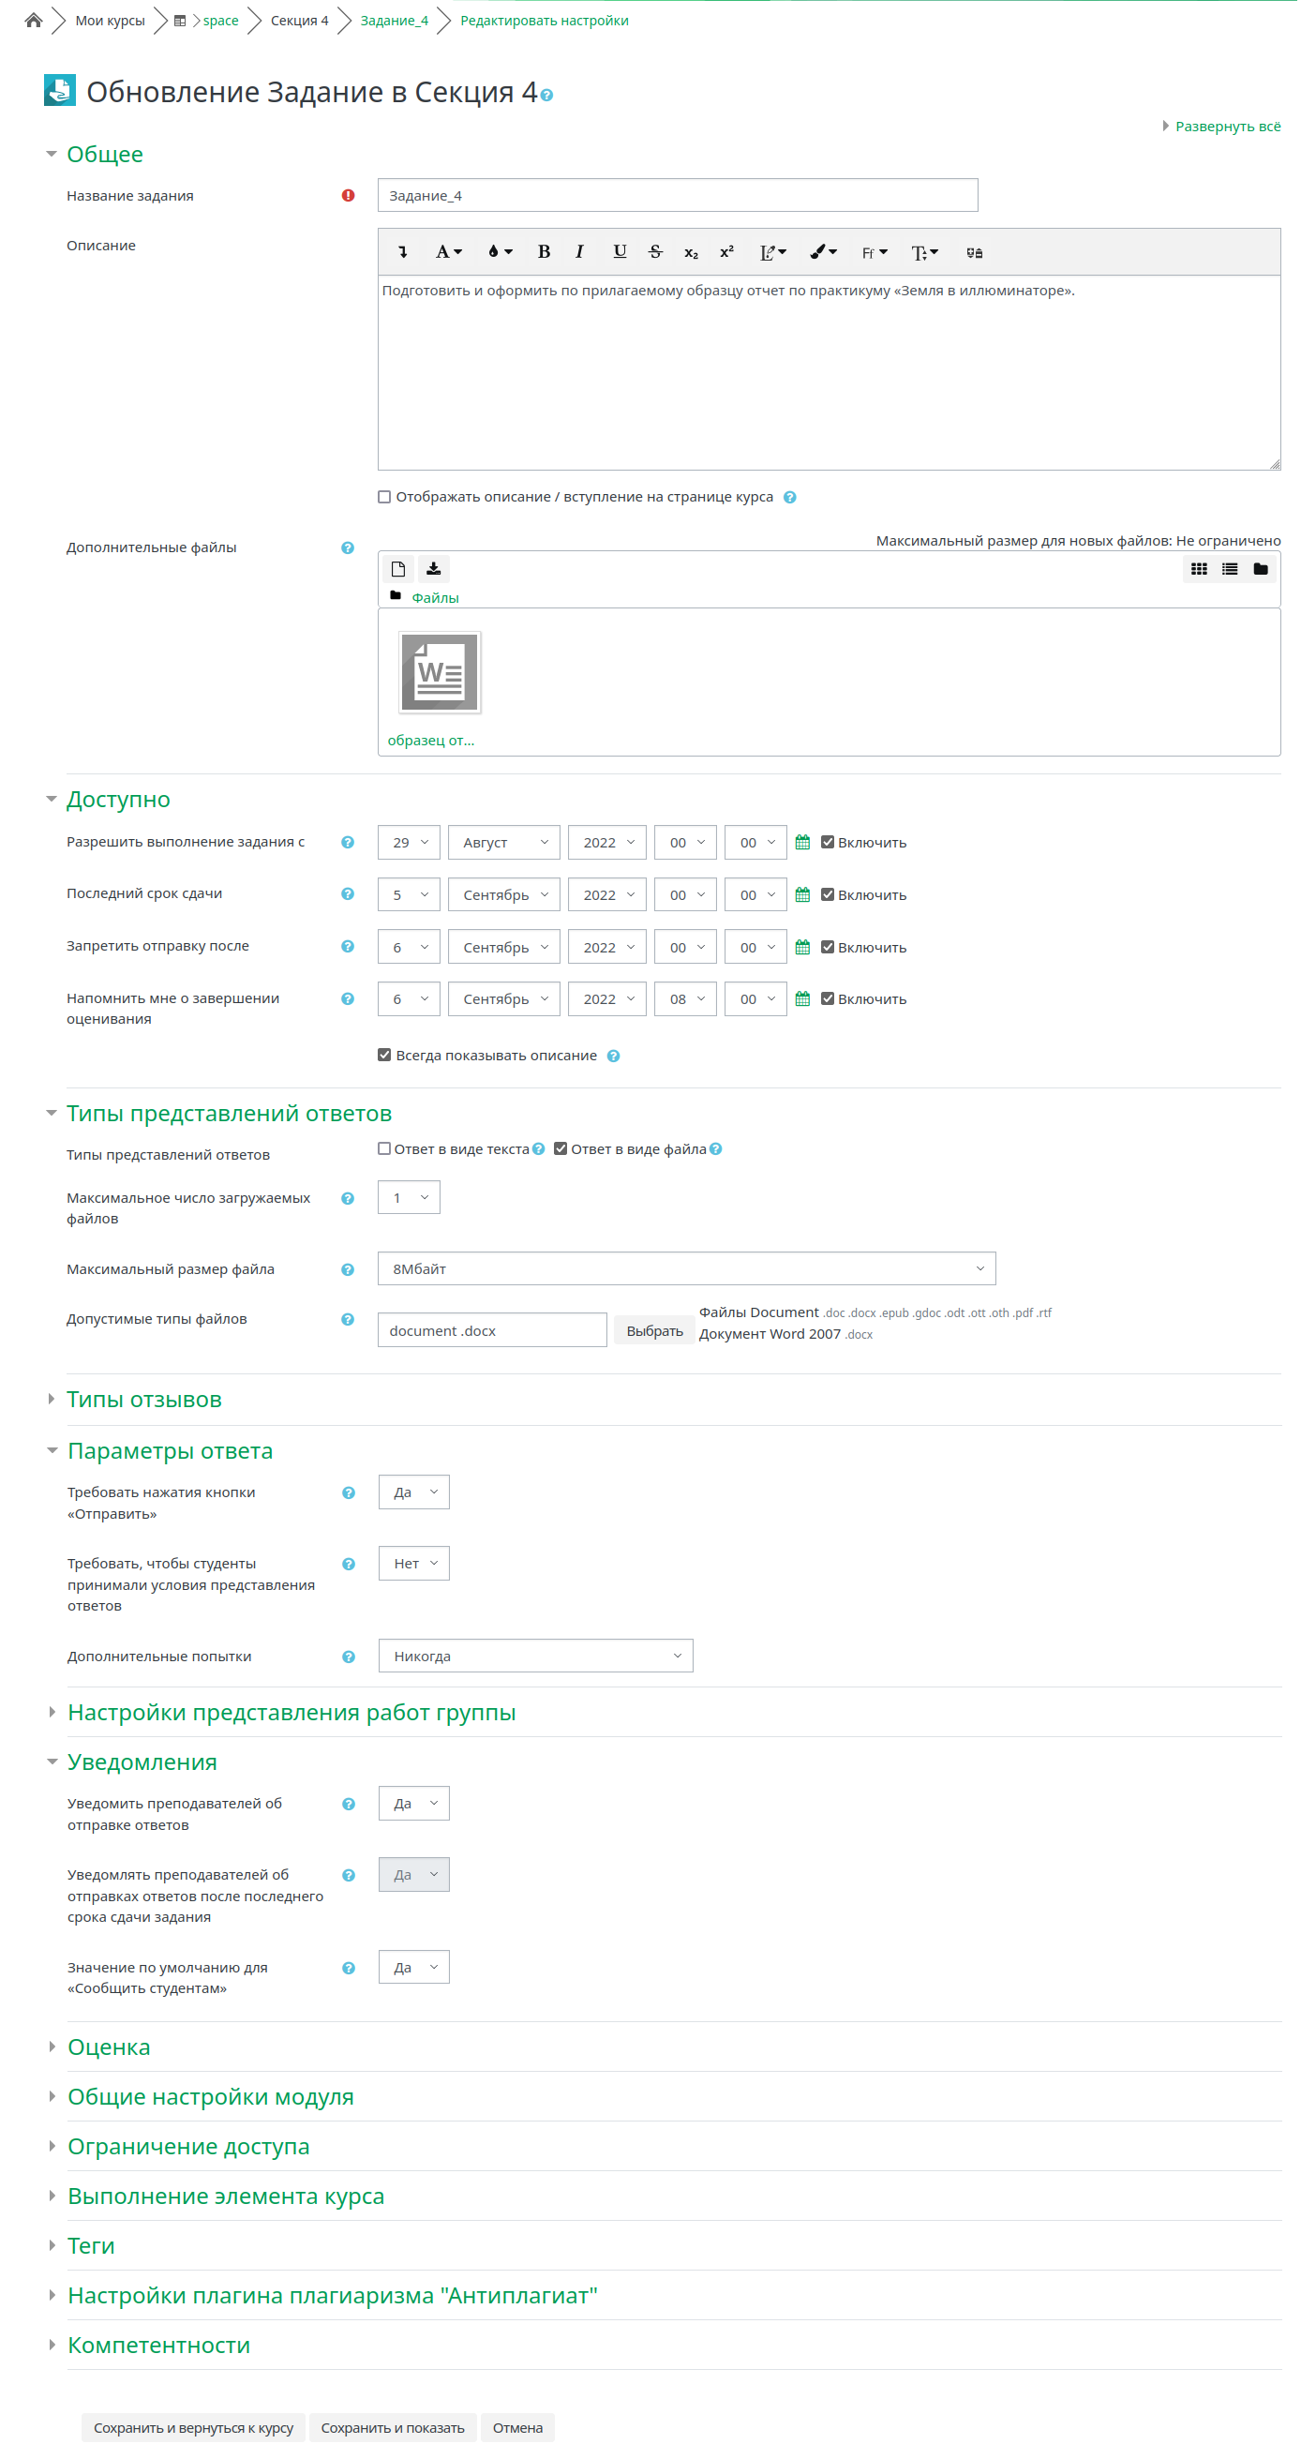
Task: Click Развернуть всё link
Action: click(x=1228, y=126)
